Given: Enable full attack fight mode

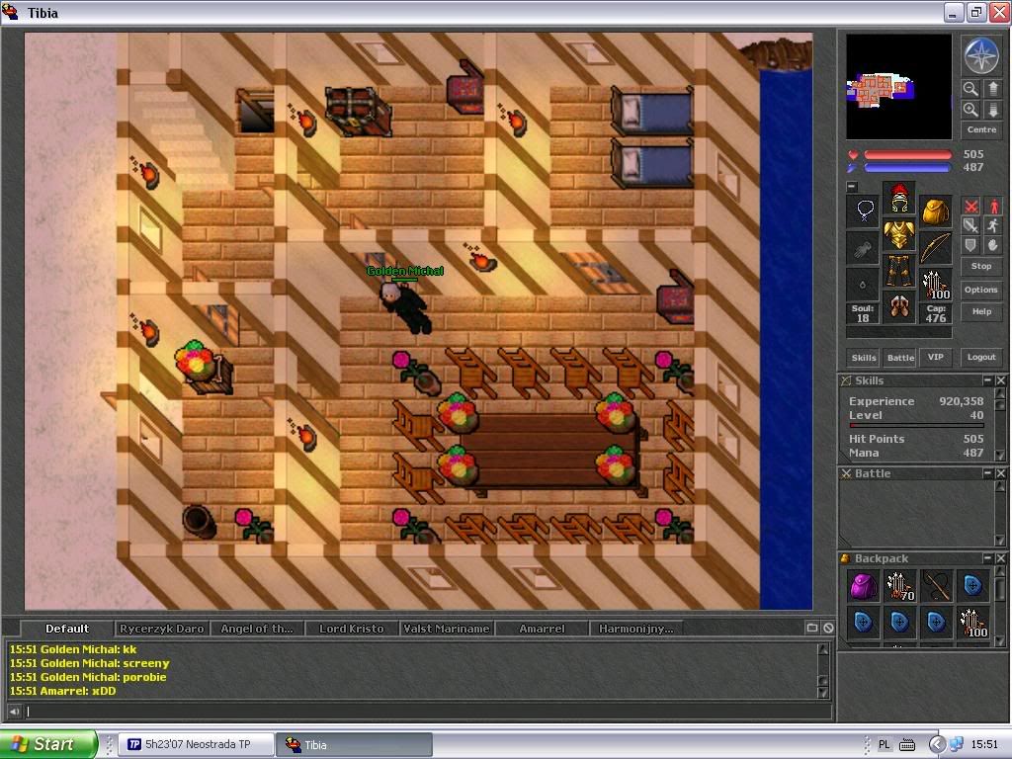Looking at the screenshot, I should coord(970,206).
